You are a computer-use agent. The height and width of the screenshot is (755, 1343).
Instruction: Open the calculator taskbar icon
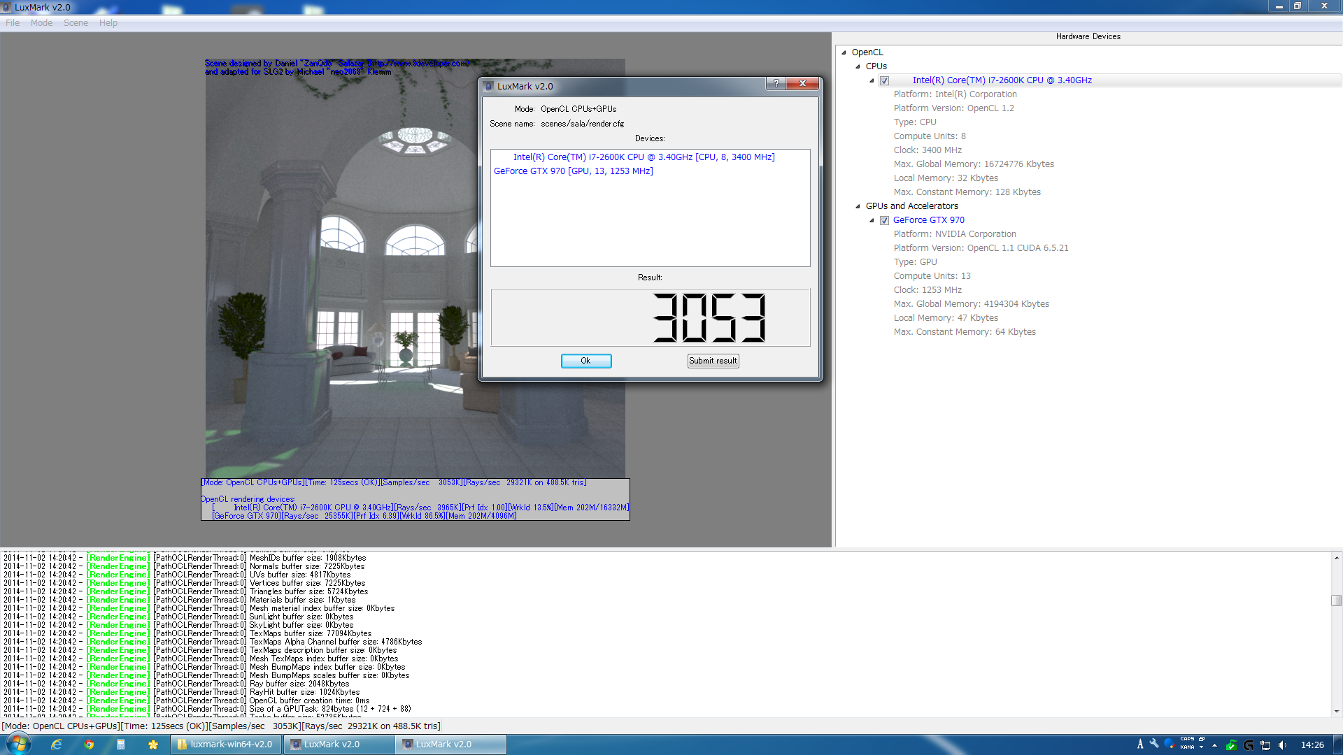(x=120, y=745)
